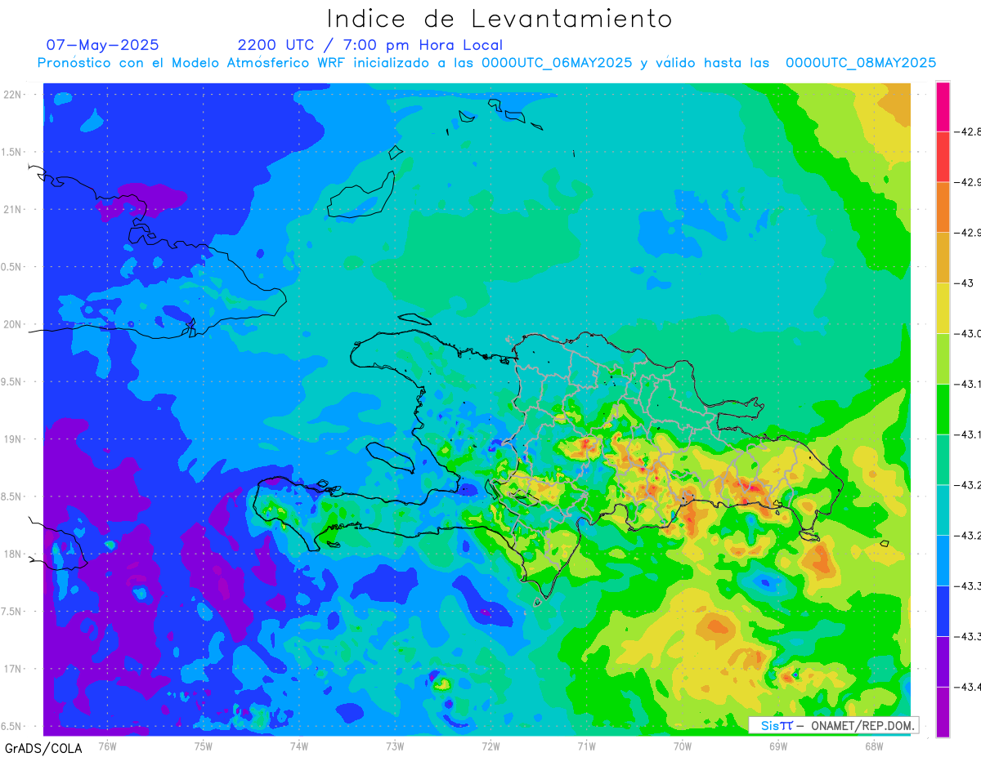Click the violet segment above the -43.4 label
Image resolution: width=981 pixels, height=757 pixels.
pyautogui.click(x=943, y=661)
